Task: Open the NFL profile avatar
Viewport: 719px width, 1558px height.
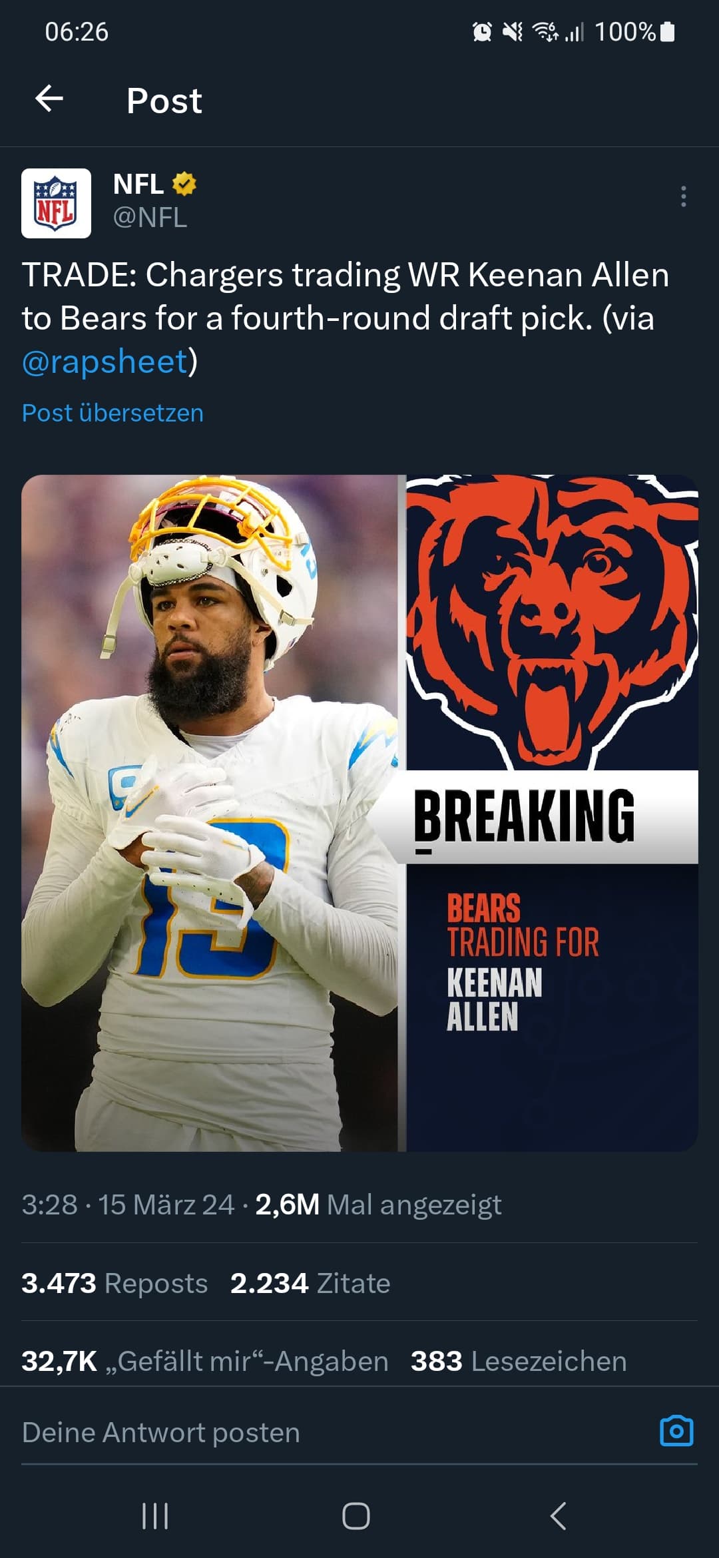Action: tap(56, 203)
